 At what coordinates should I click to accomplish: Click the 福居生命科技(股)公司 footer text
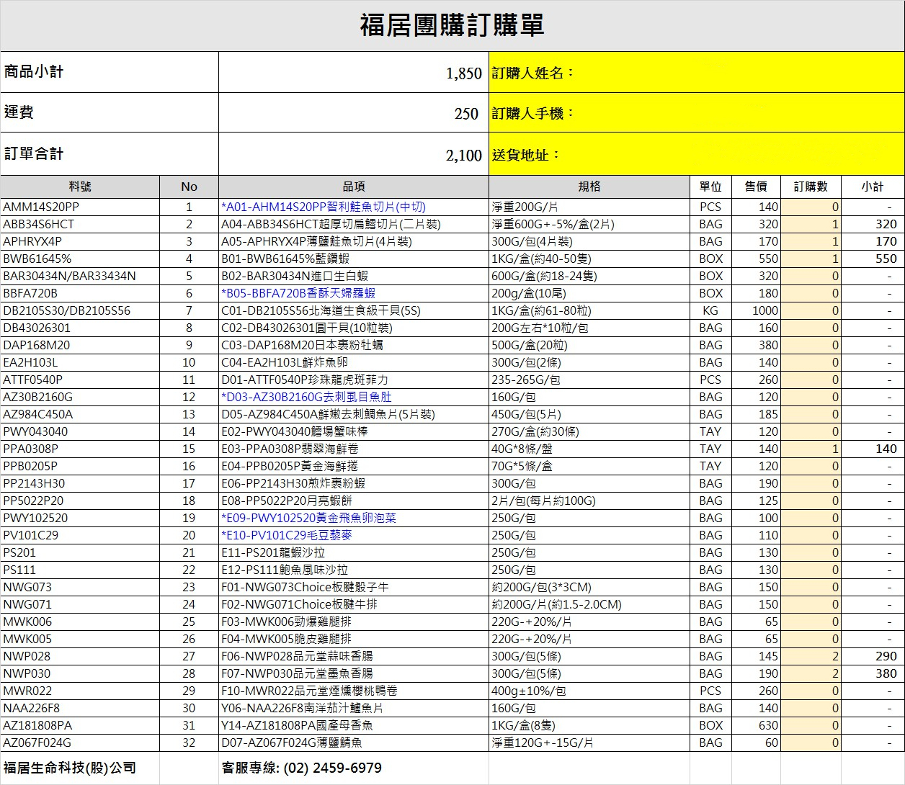click(x=70, y=768)
